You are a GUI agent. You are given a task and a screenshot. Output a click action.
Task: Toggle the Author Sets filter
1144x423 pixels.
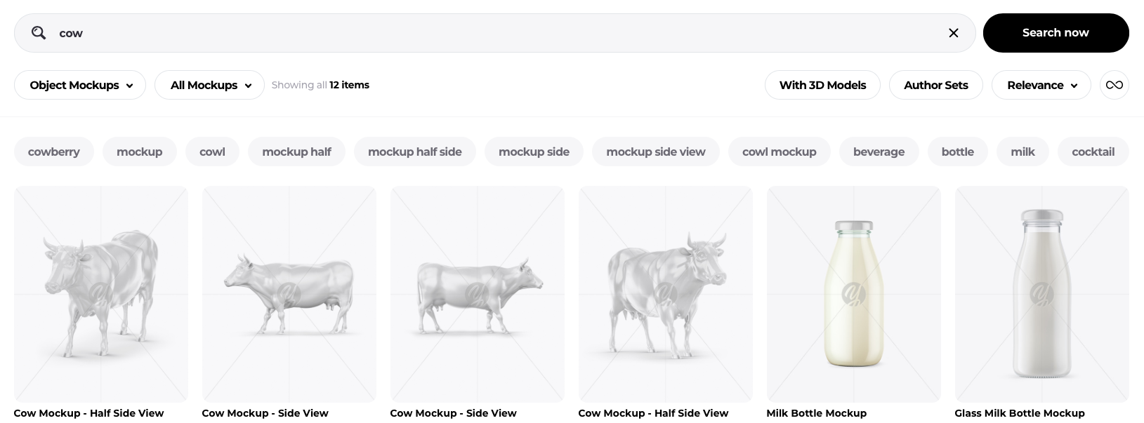pos(935,85)
